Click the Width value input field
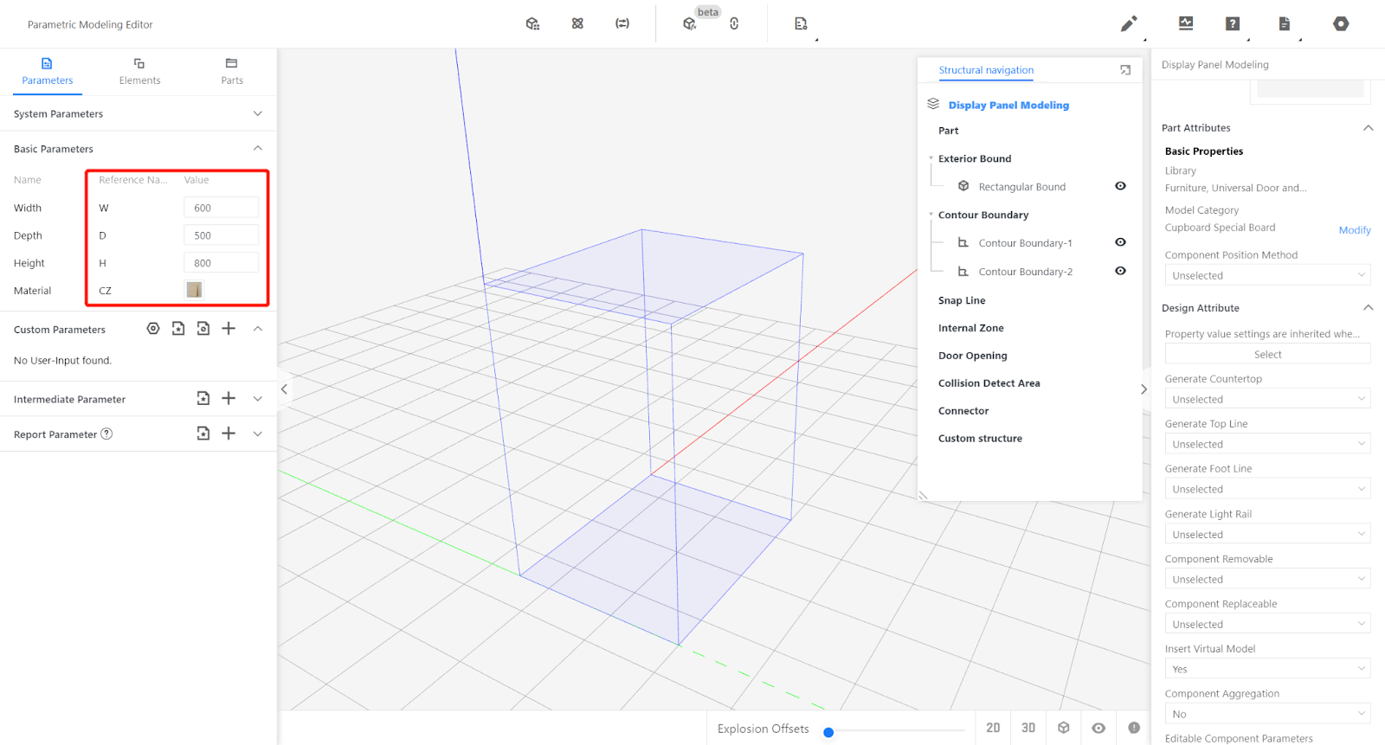 point(221,208)
